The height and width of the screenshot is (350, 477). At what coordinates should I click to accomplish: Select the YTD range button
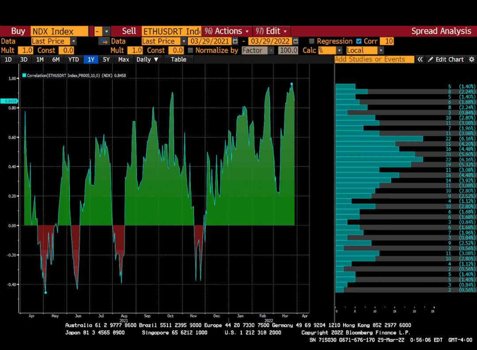(x=73, y=60)
